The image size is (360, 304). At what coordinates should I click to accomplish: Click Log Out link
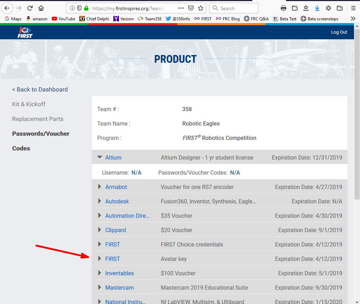click(x=339, y=32)
